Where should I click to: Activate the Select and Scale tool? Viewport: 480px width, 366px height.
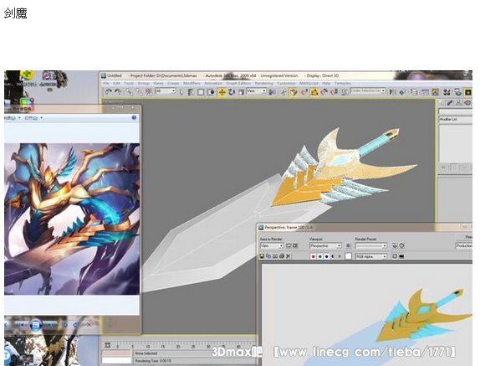(241, 92)
